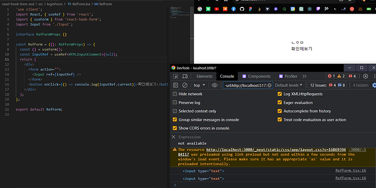376x188 pixels.
Task: Show more DevTools tabs with chevron
Action: click(x=305, y=76)
